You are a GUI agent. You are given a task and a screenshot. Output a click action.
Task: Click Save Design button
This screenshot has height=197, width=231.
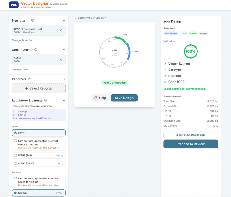coord(124,98)
